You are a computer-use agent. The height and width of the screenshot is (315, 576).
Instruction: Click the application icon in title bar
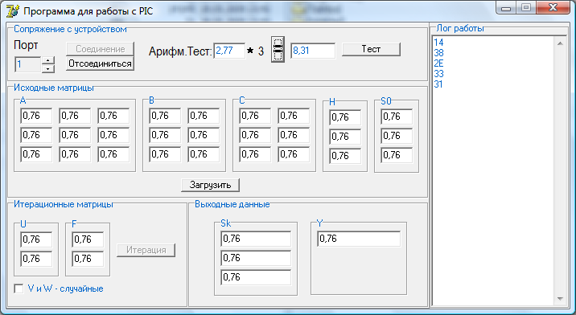[x=12, y=11]
